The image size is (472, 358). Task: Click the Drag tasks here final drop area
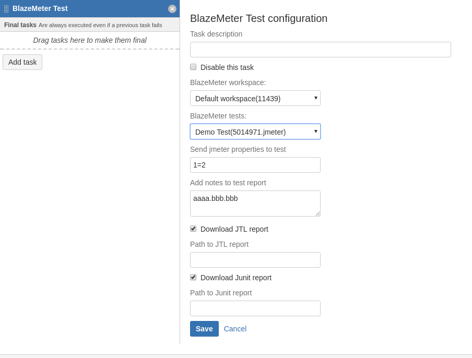(90, 40)
